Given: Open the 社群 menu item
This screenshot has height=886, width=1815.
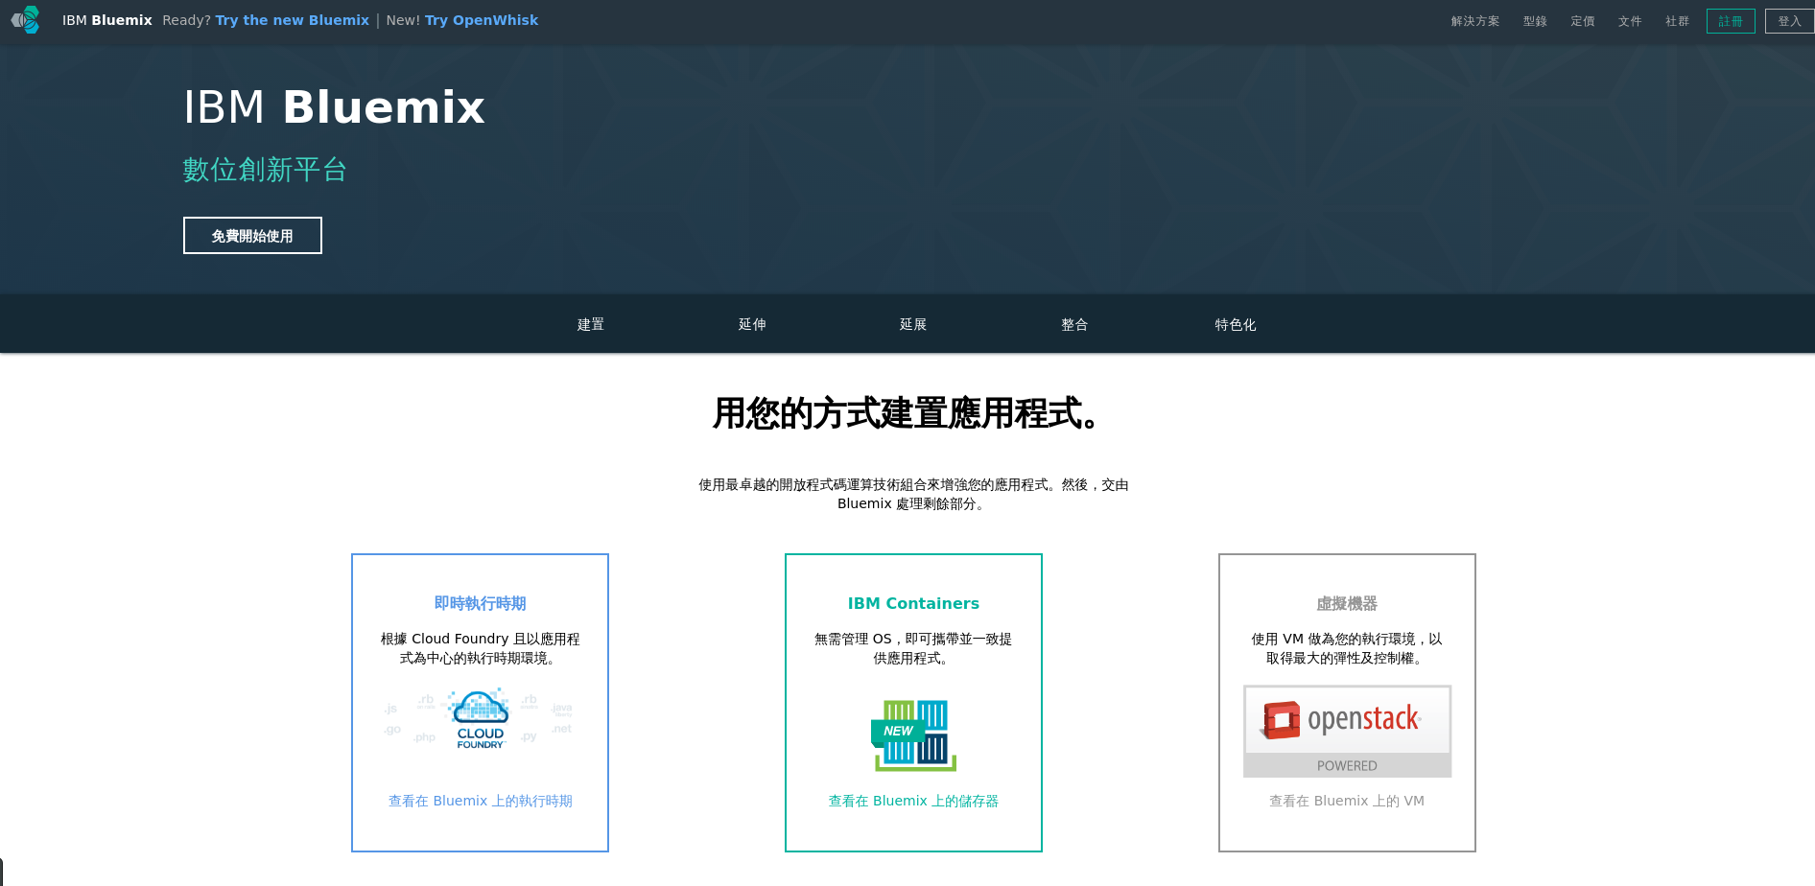Looking at the screenshot, I should (x=1677, y=21).
